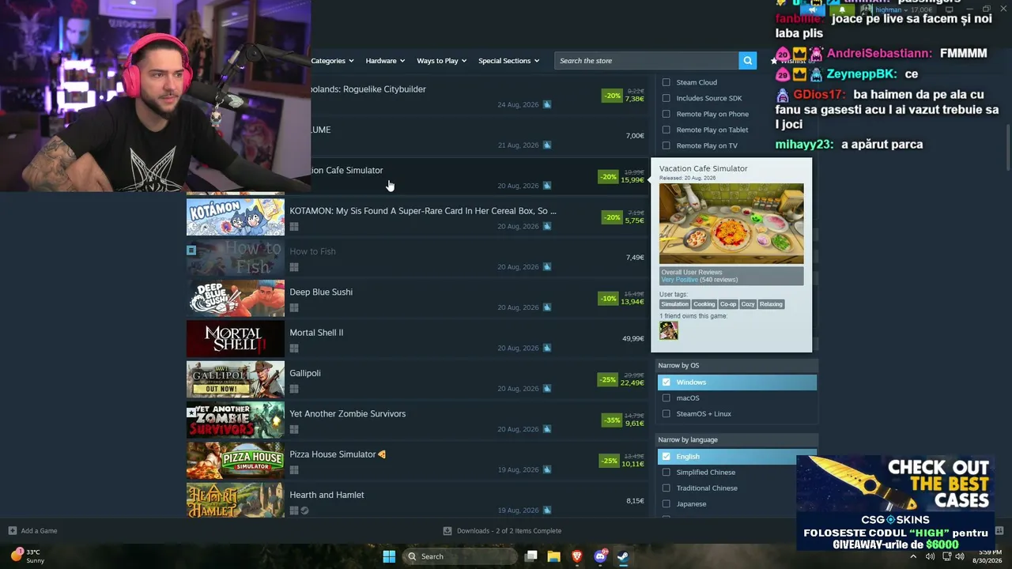Click the Windows taskbar Search box

[x=460, y=556]
